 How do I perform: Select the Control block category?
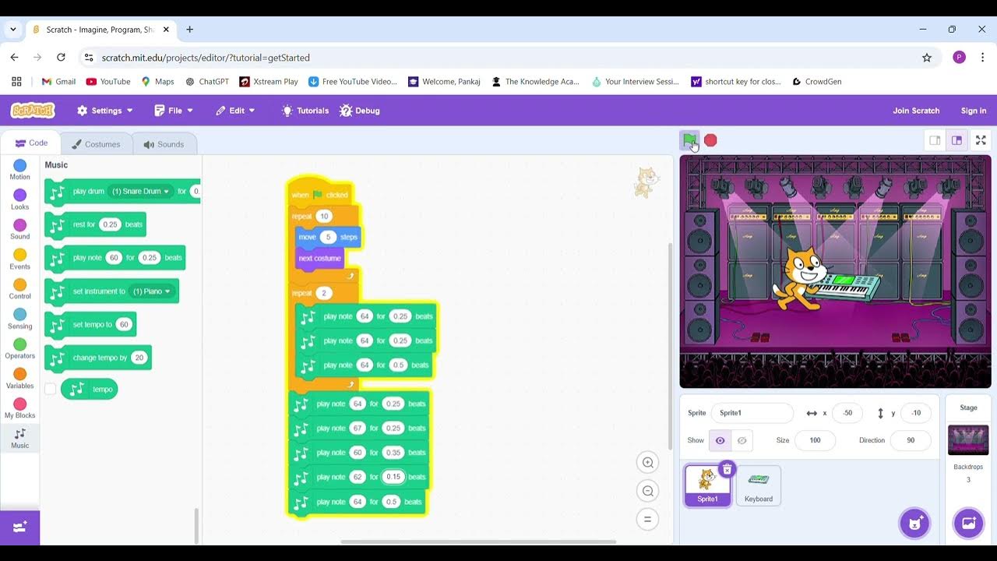pos(20,289)
